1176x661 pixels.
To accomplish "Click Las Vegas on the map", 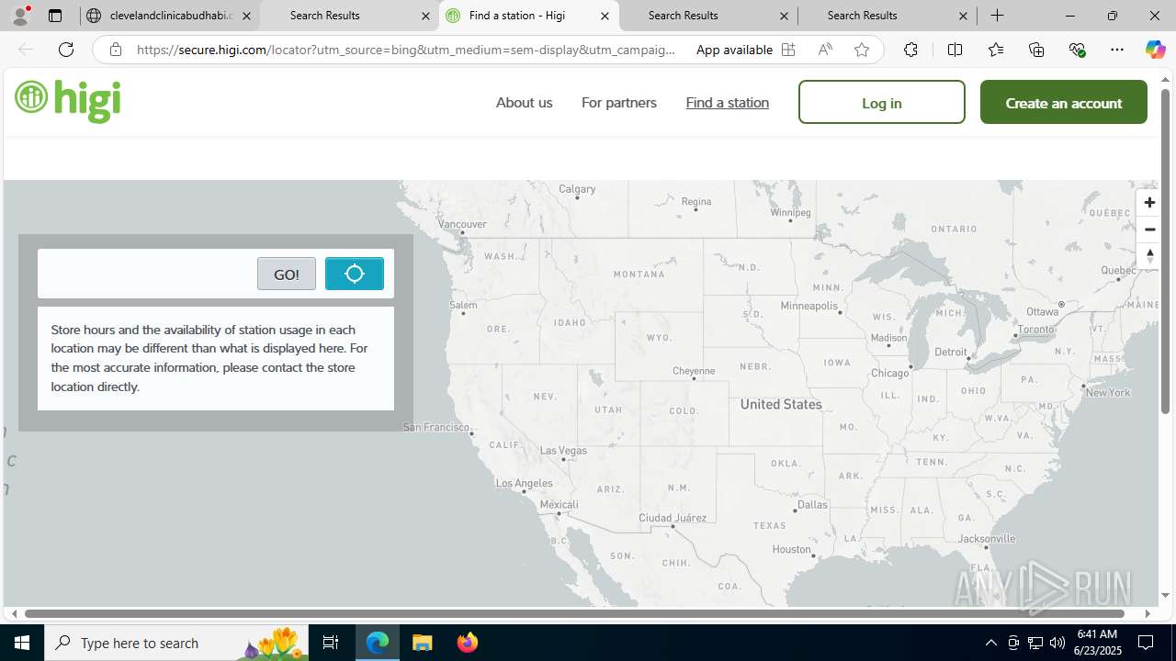I will point(563,451).
